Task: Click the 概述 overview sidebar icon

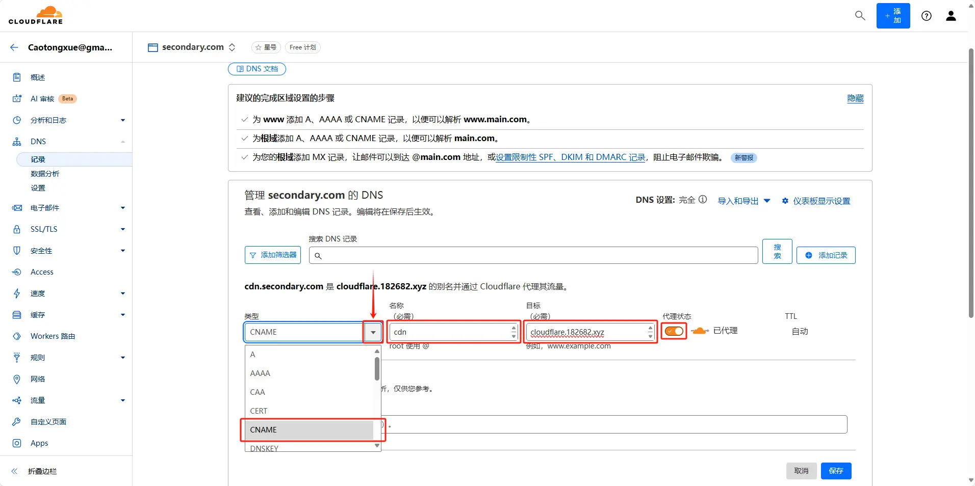Action: coord(17,77)
